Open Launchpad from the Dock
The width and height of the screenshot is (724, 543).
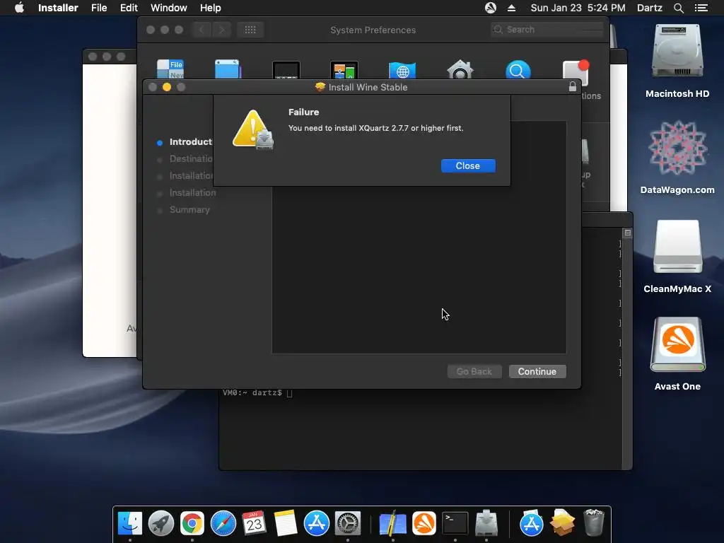[161, 523]
